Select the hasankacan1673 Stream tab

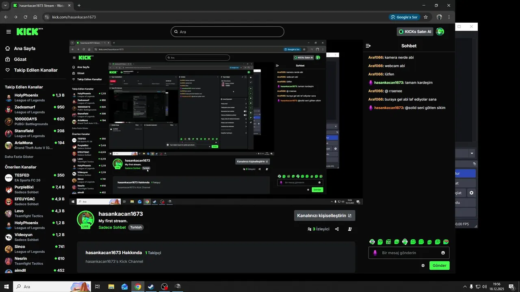[x=41, y=6]
